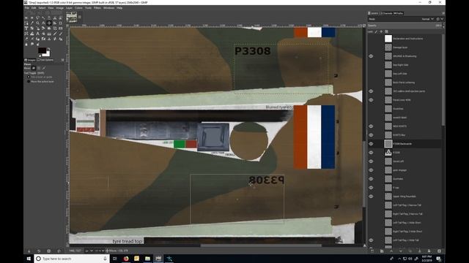Hide the GRUNGE & Shadowing layer
469x263 pixels.
[x=371, y=56]
